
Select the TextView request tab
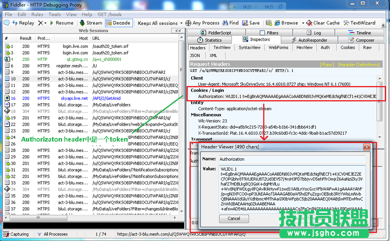222,48
